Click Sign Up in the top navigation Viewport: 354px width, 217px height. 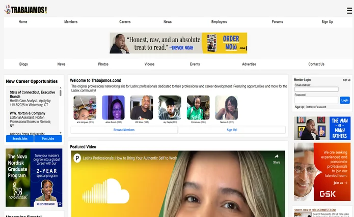(327, 22)
